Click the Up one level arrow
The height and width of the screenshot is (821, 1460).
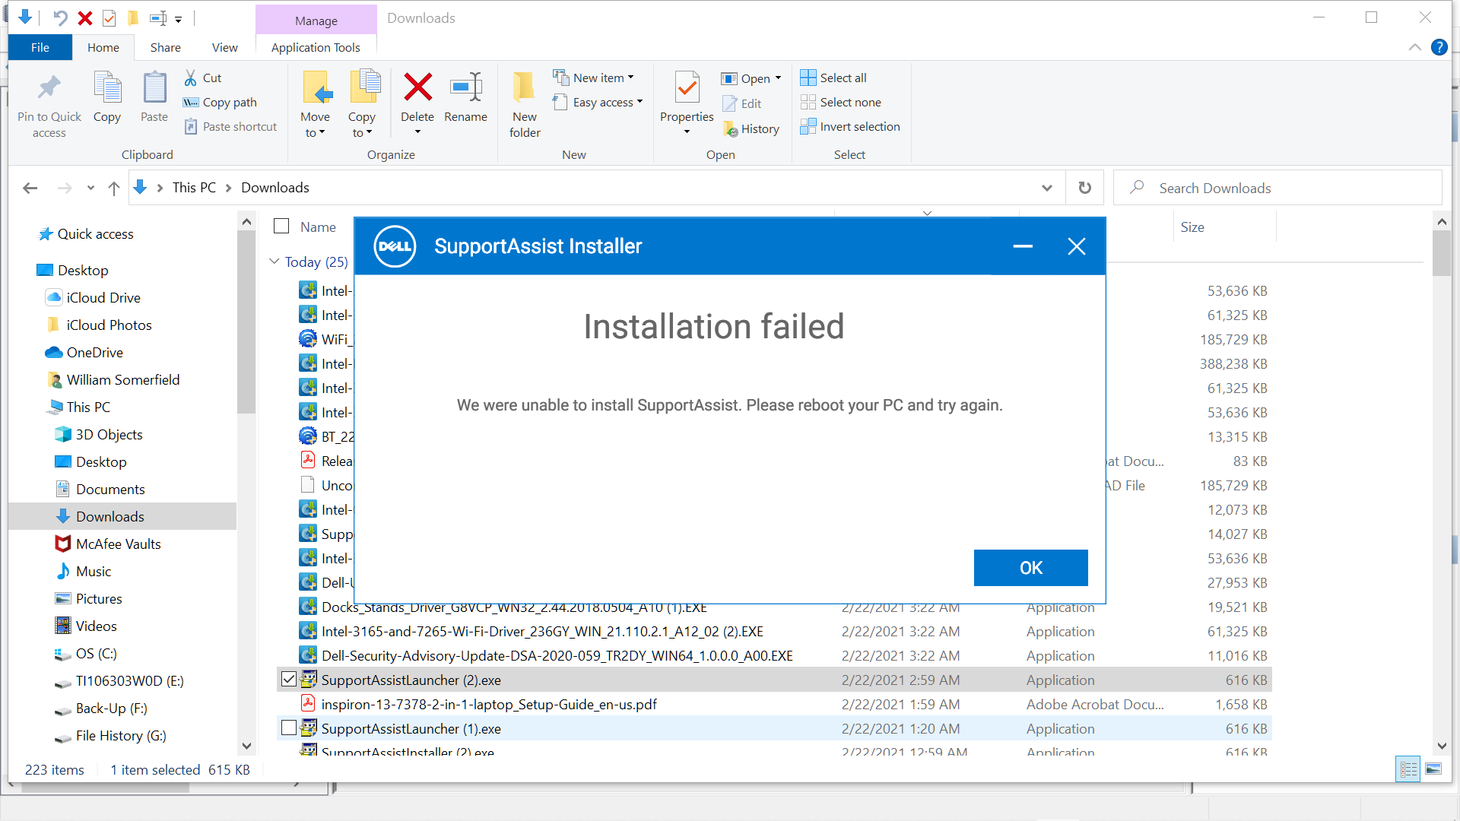[x=114, y=188]
